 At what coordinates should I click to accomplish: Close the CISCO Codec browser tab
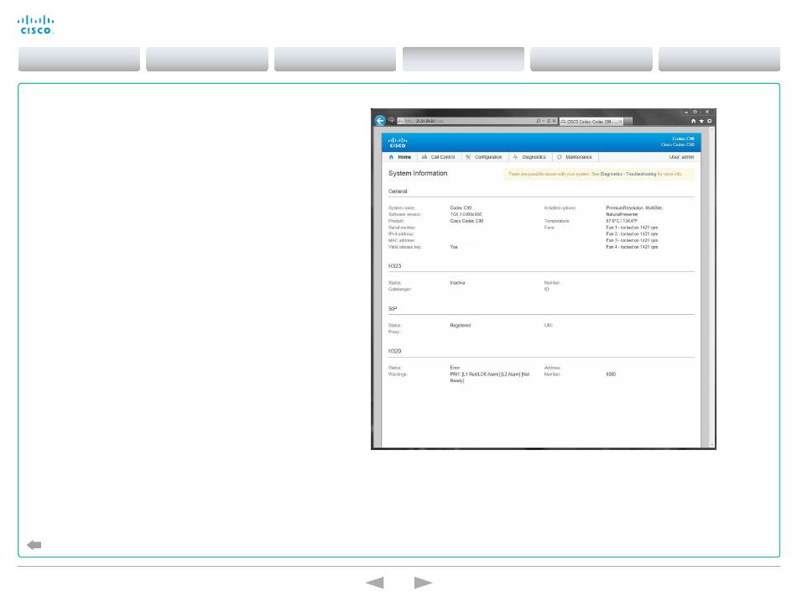pyautogui.click(x=620, y=122)
